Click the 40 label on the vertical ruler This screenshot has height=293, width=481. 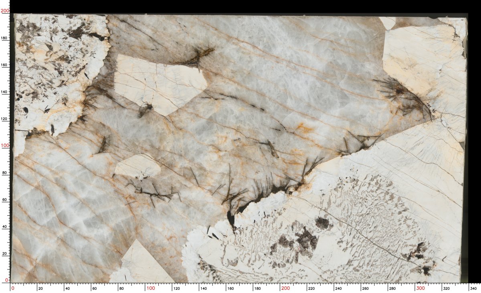point(5,227)
